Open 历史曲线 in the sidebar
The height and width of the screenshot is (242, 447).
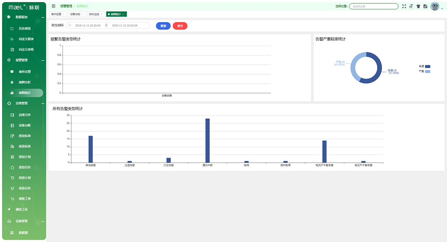click(x=24, y=29)
